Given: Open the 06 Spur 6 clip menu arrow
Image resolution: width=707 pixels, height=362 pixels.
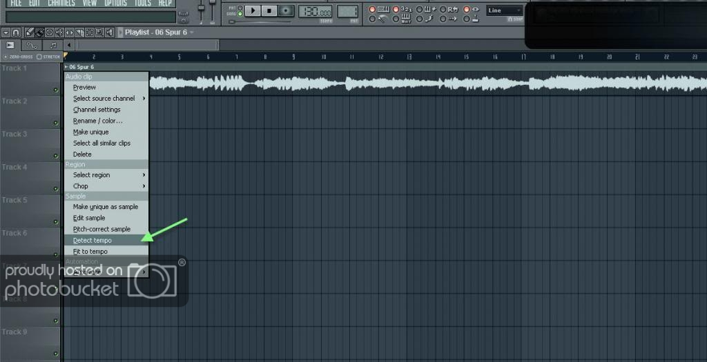Looking at the screenshot, I should point(66,67).
